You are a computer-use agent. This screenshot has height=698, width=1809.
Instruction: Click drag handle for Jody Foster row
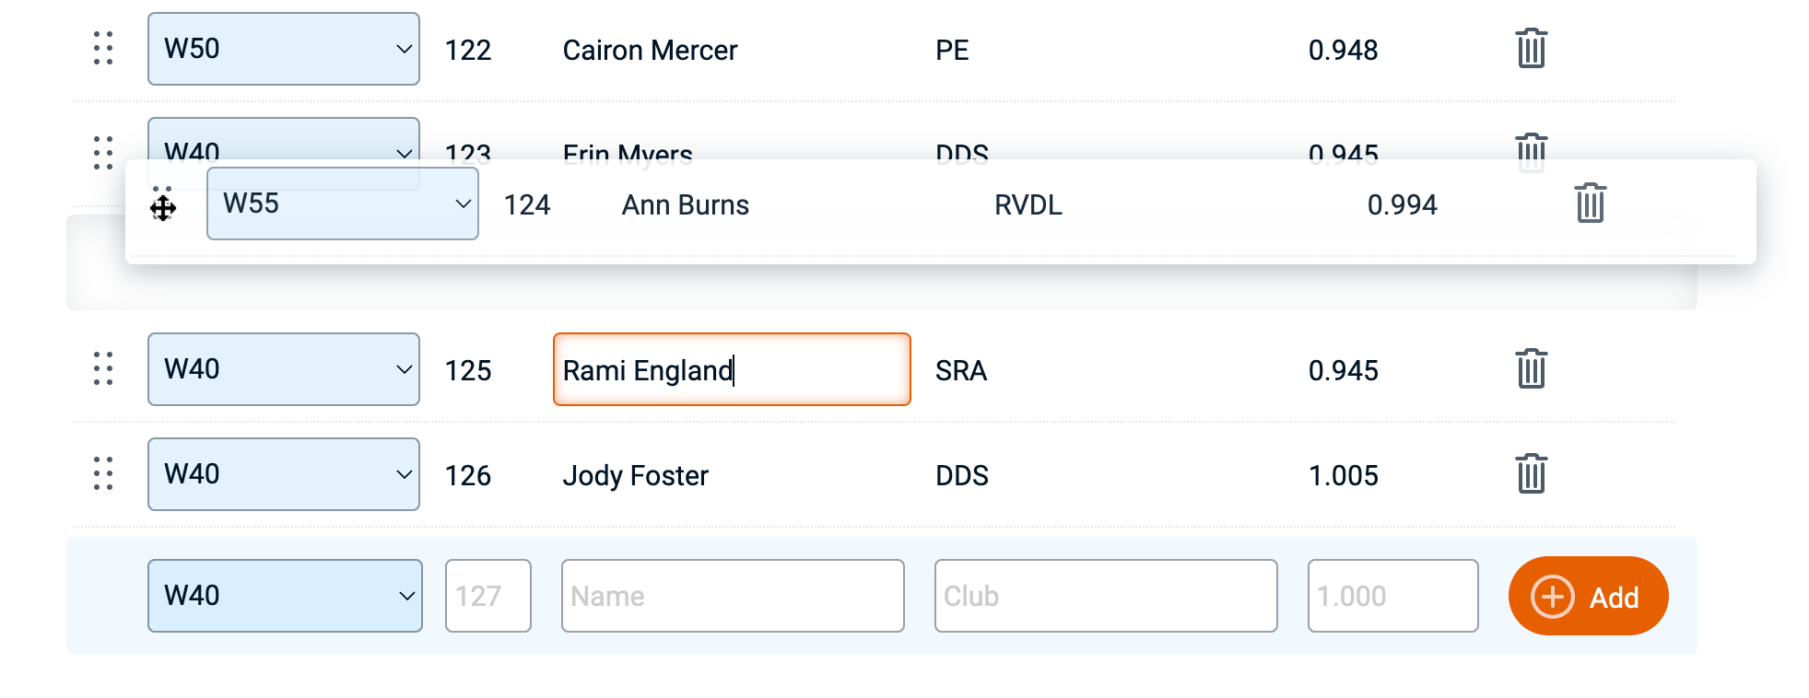coord(103,474)
